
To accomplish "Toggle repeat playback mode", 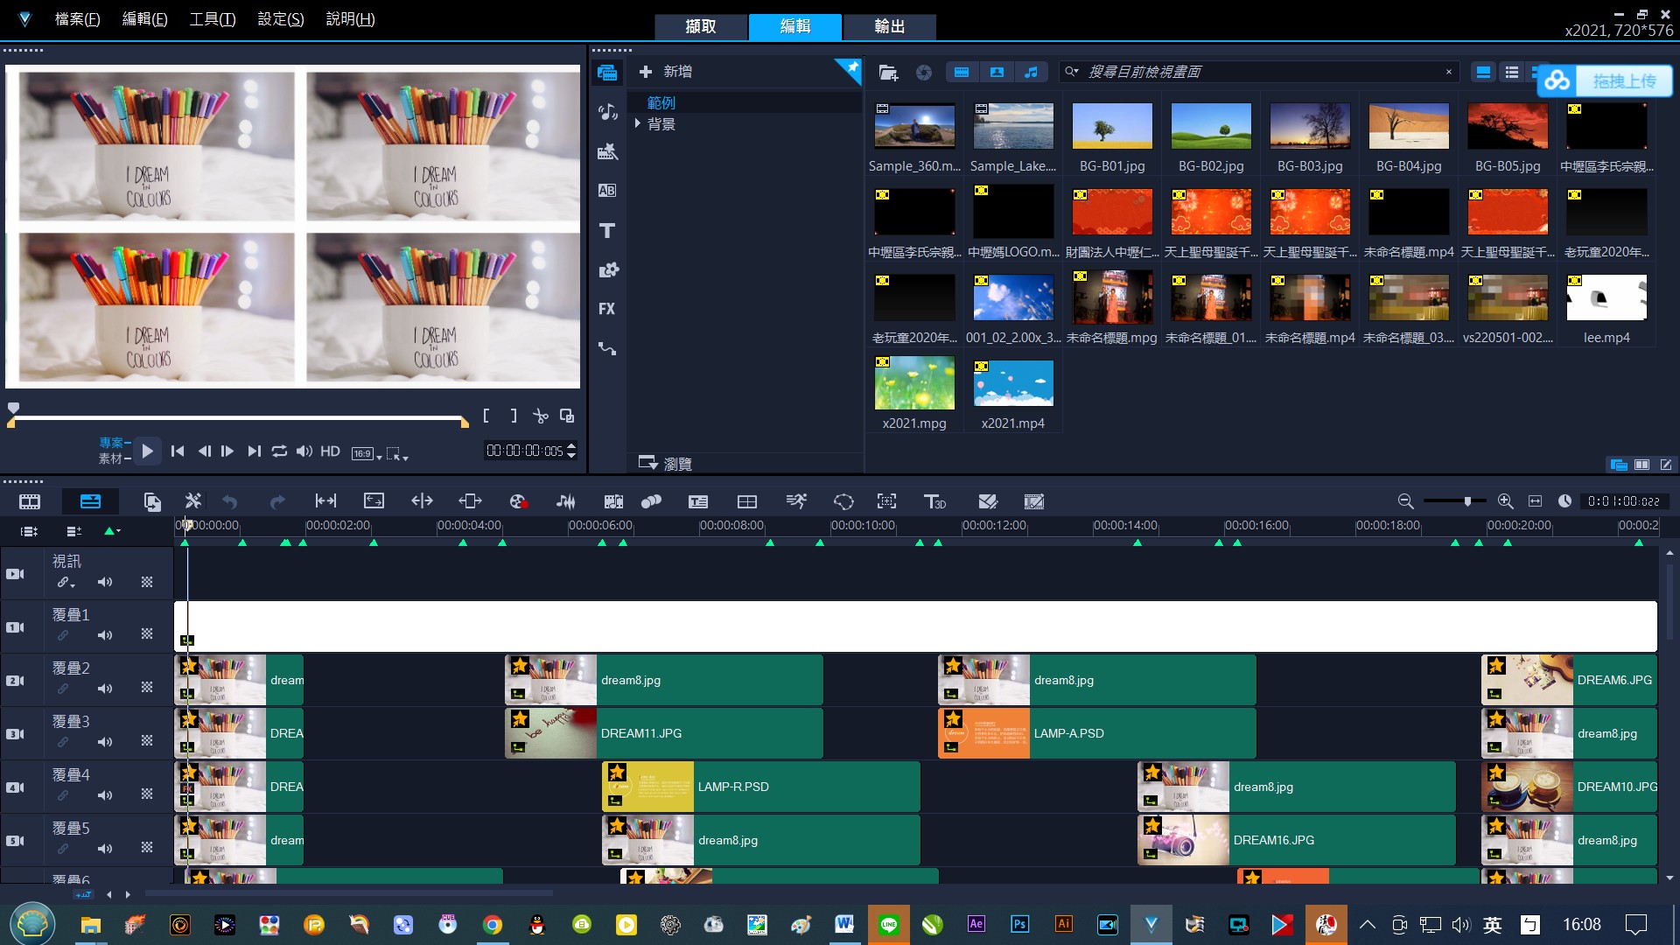I will (279, 451).
